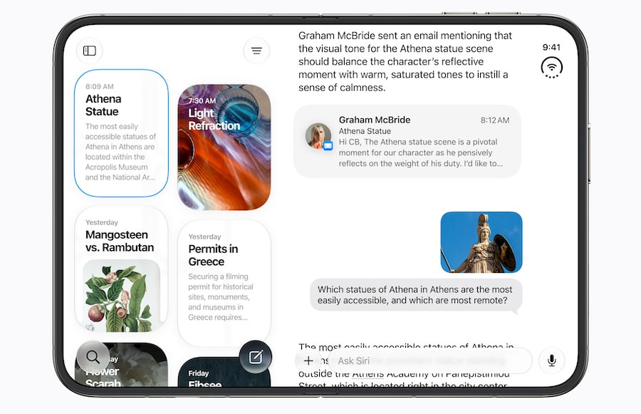Open the Permits in Greece card
This screenshot has width=641, height=414.
click(x=224, y=283)
